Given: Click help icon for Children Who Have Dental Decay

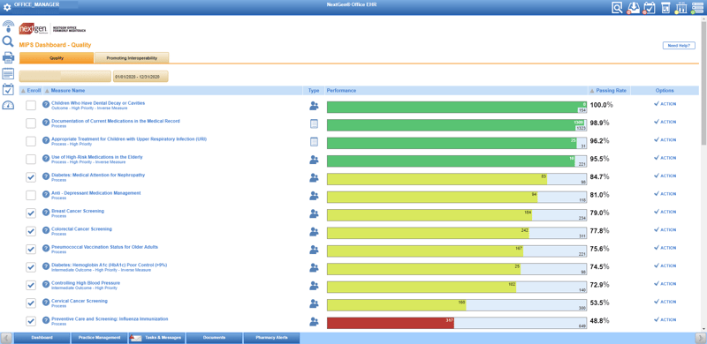Looking at the screenshot, I should pos(46,104).
